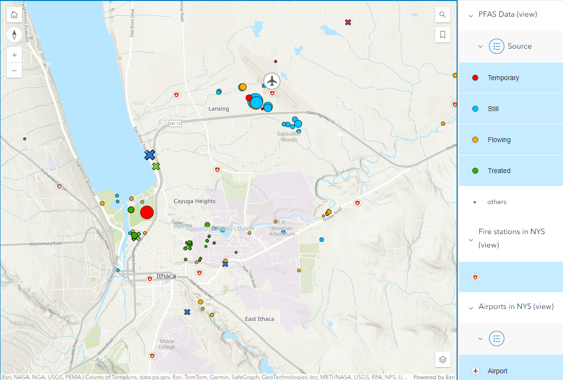
Task: Click the Airports list icon in the panel
Action: point(497,339)
